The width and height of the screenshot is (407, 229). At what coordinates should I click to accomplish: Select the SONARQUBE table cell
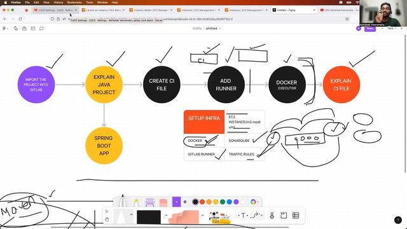coord(244,141)
